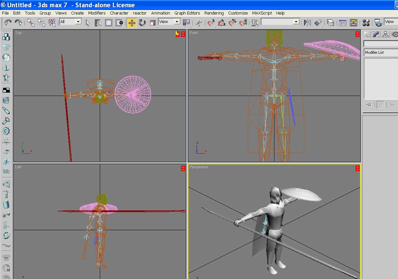Click the Mirror tool icon
398x279 pixels.
point(307,23)
